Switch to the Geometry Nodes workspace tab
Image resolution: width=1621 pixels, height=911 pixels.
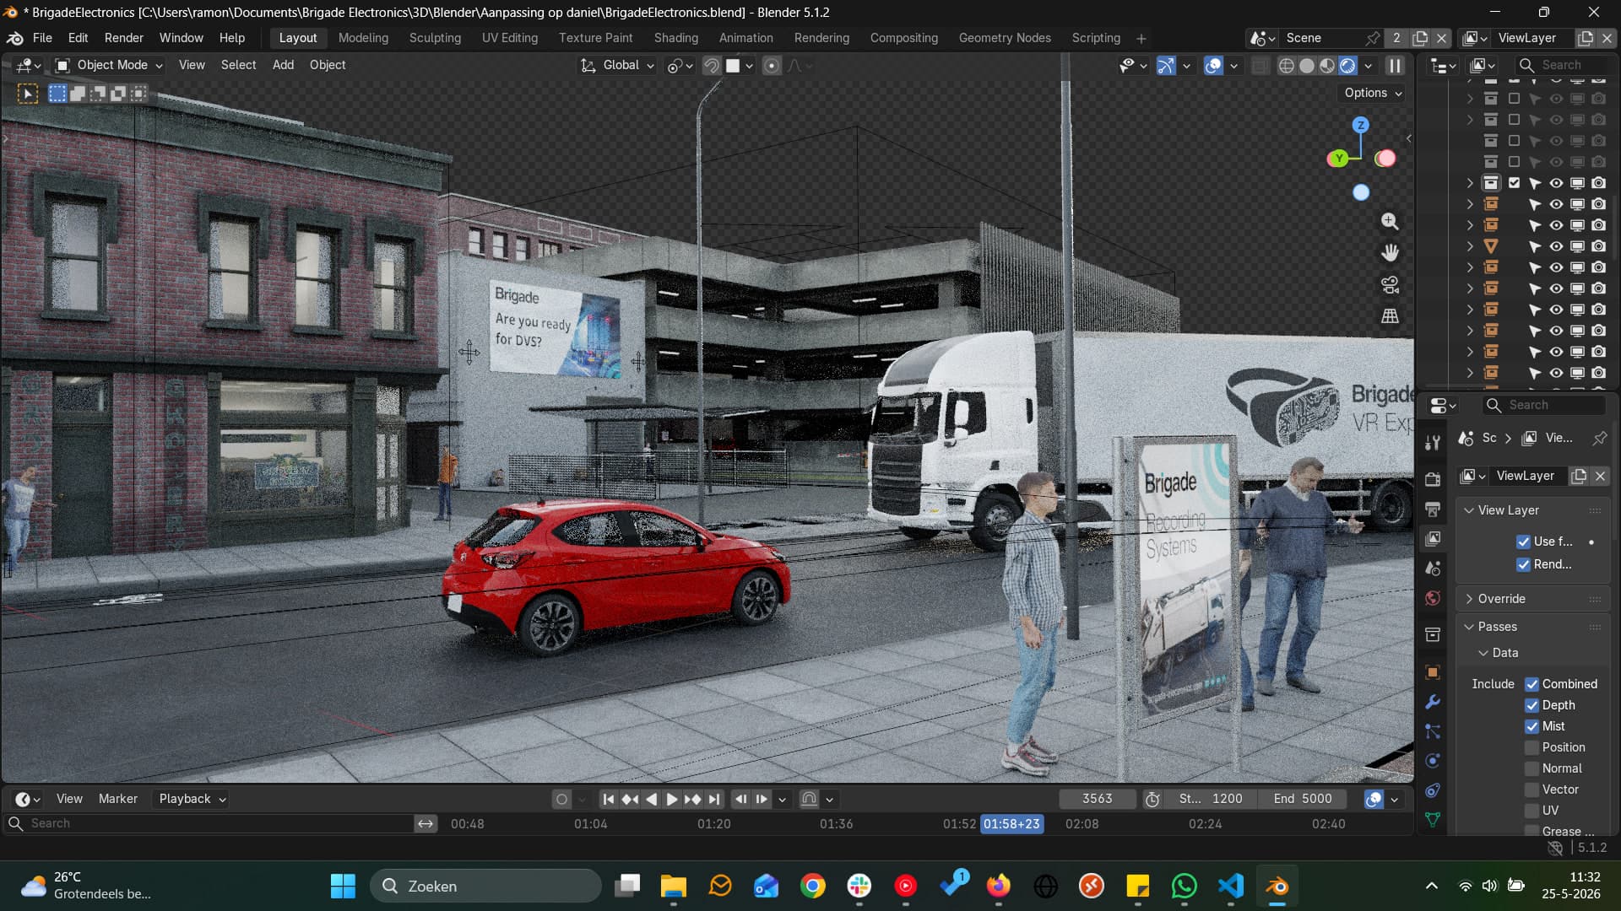[1005, 38]
